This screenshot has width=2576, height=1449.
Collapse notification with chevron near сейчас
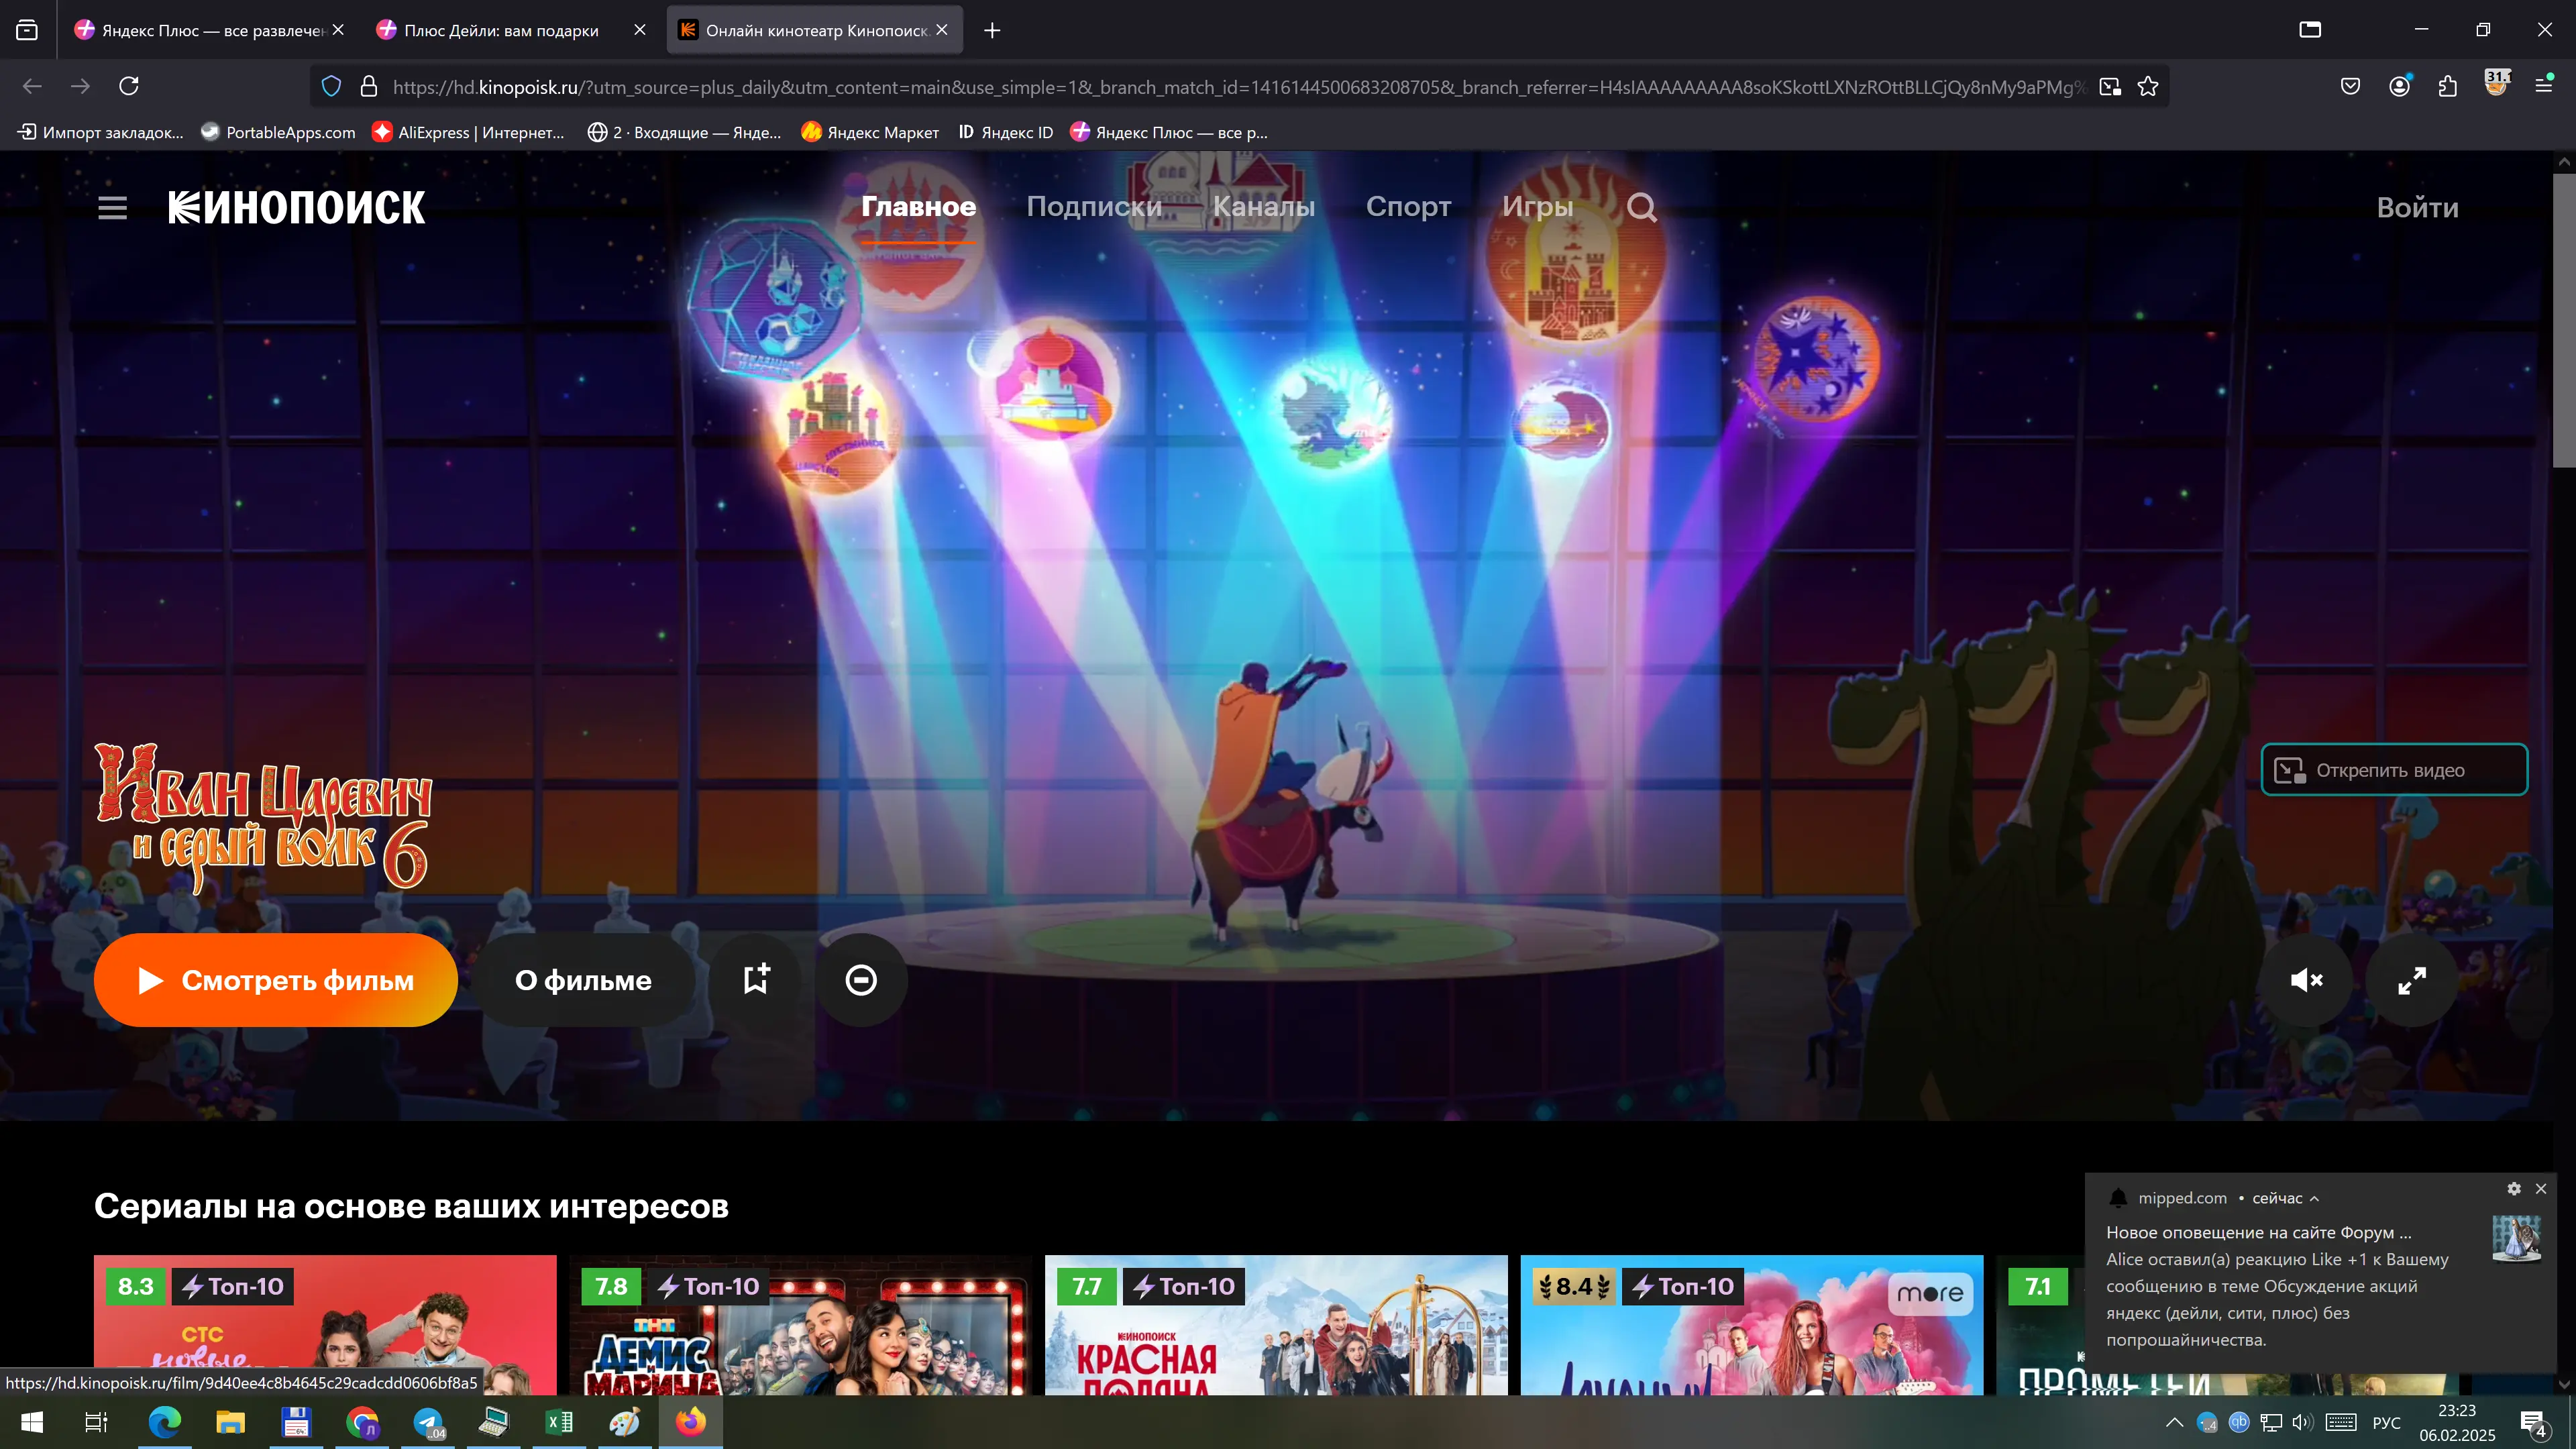pyautogui.click(x=2314, y=1198)
